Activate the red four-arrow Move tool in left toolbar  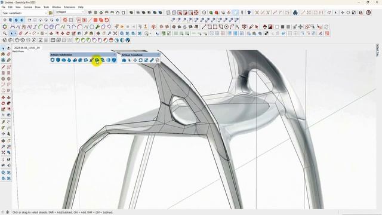coord(3,97)
